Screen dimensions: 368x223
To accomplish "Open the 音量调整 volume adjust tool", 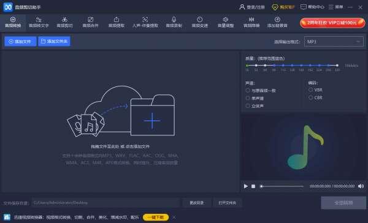I will (x=226, y=22).
